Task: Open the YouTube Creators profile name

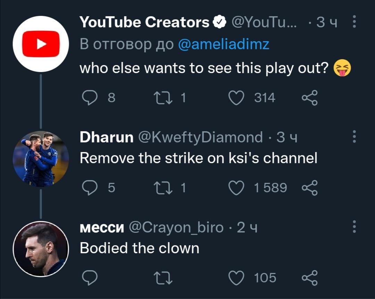Action: [144, 23]
